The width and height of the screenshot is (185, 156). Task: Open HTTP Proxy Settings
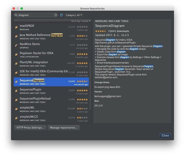pos(30,128)
